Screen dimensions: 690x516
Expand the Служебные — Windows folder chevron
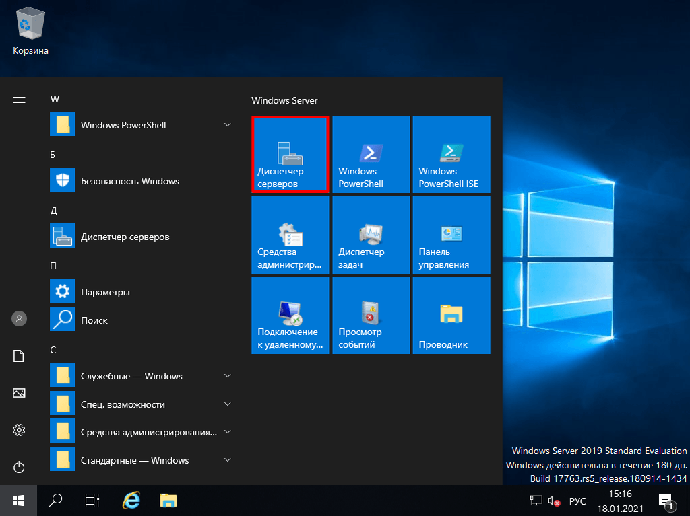coord(228,376)
